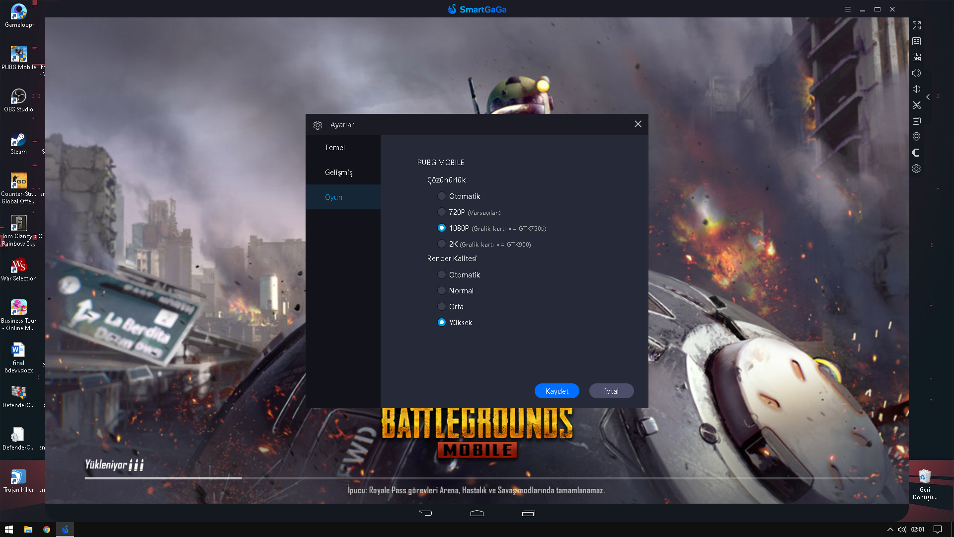Close the Ayarlar settings dialog

pos(638,124)
